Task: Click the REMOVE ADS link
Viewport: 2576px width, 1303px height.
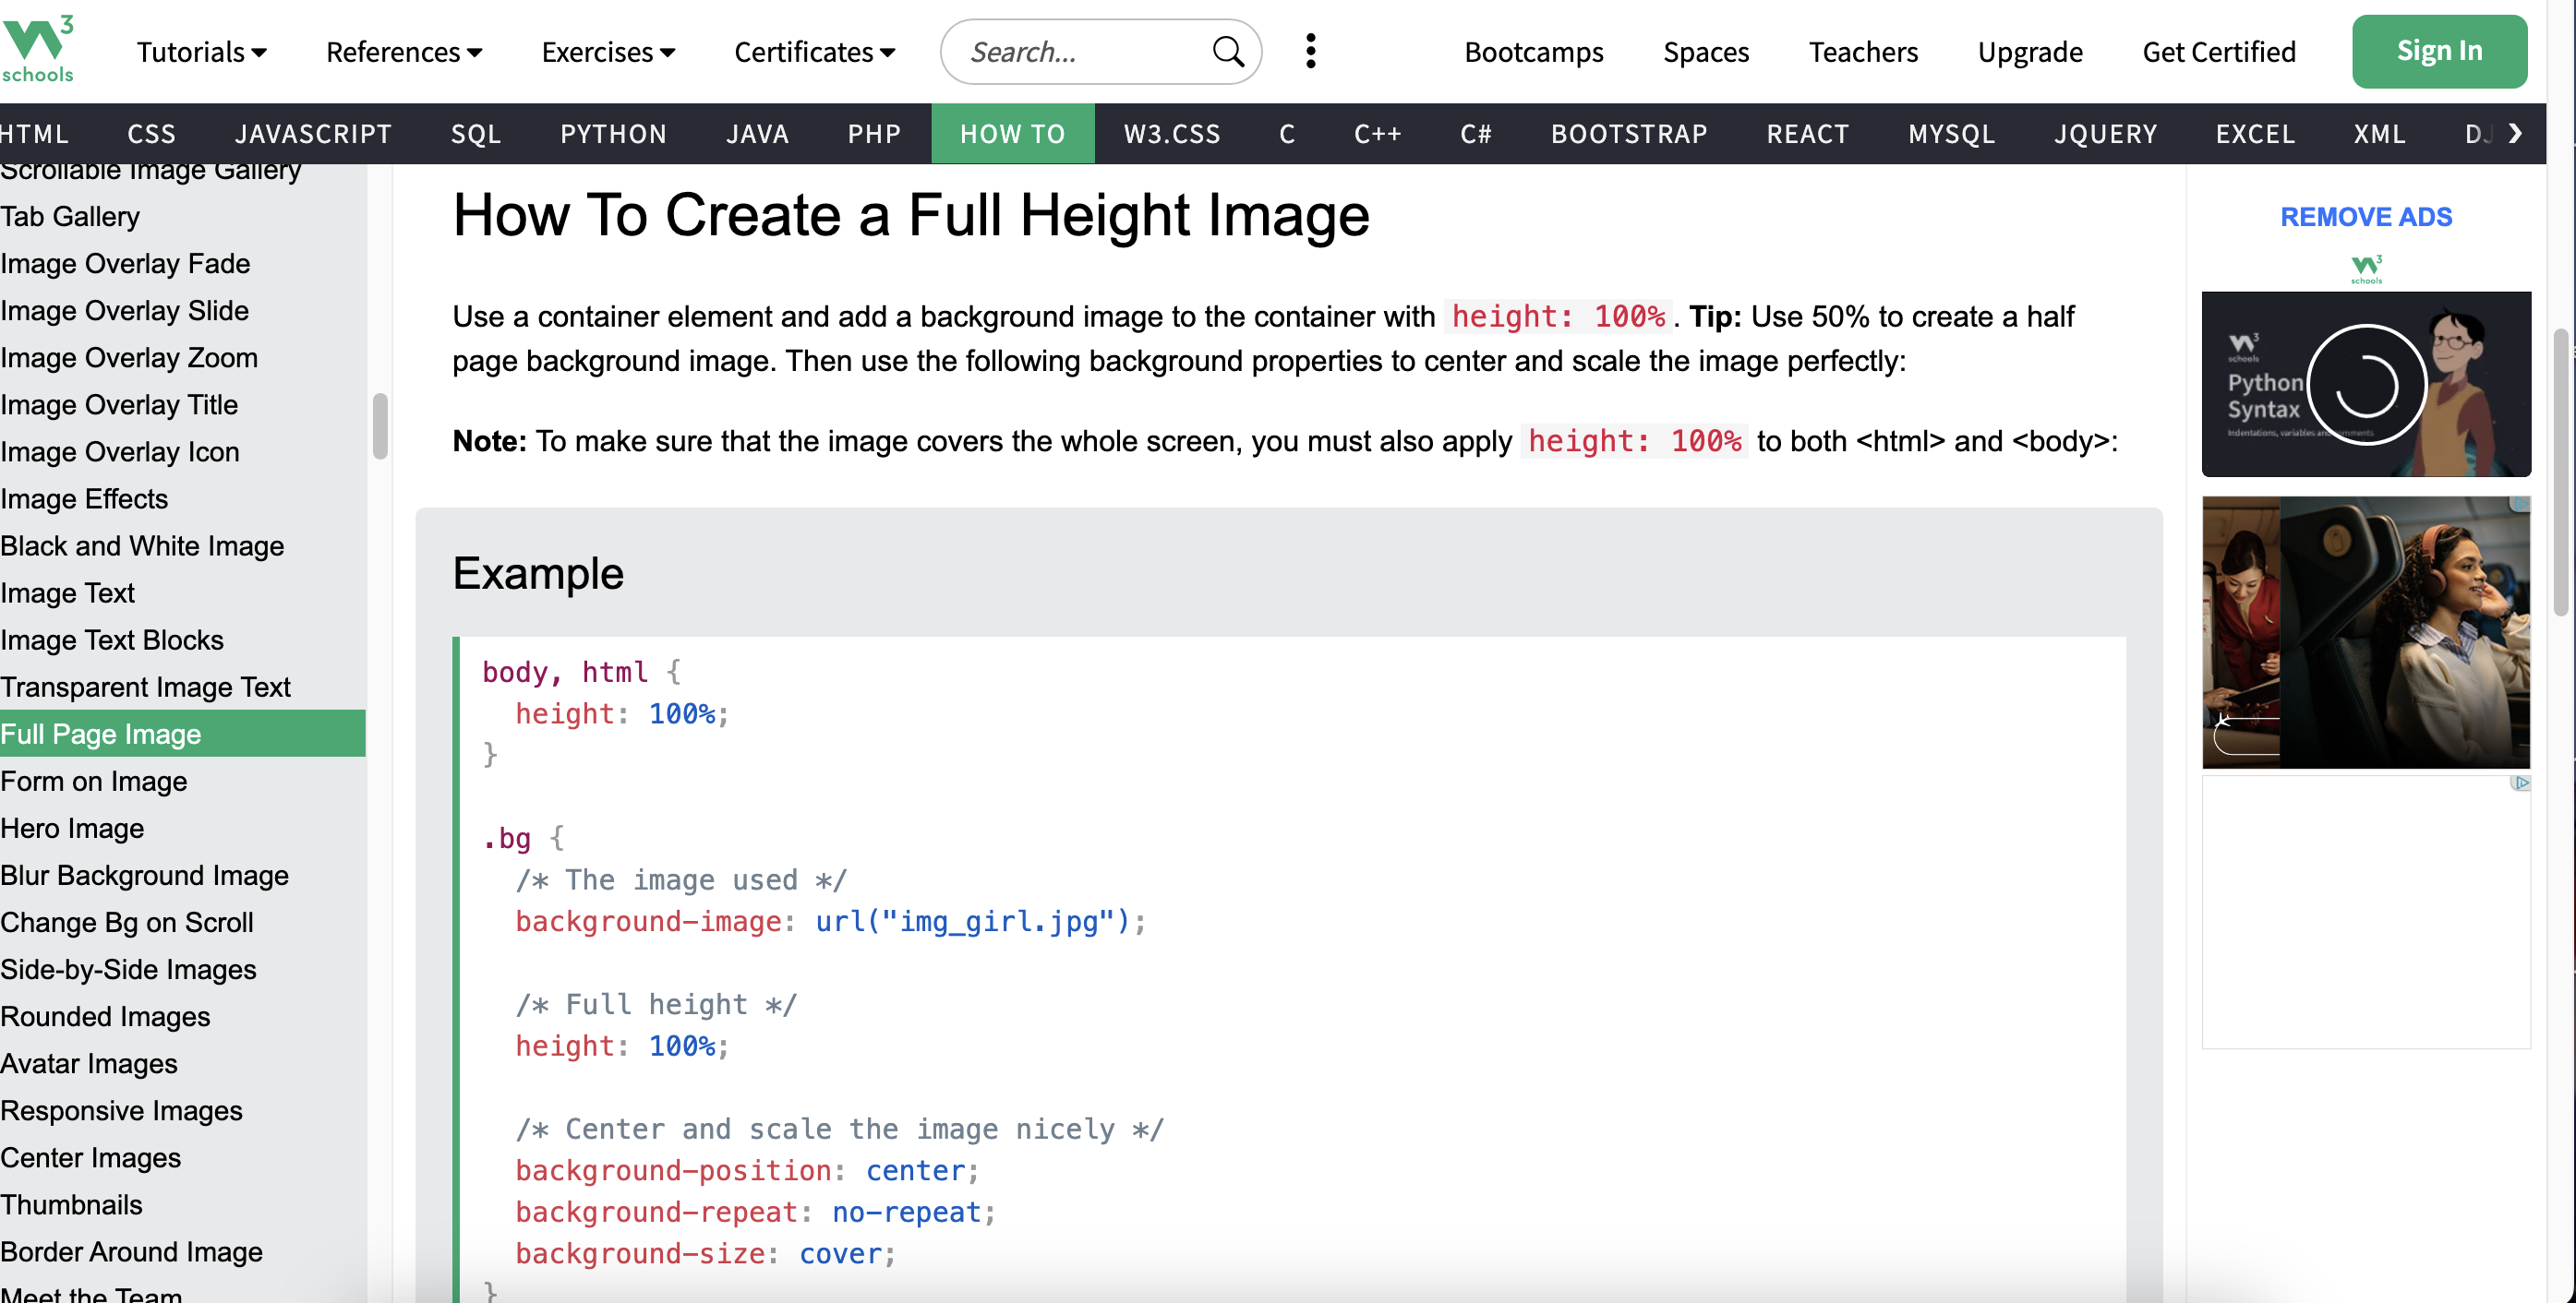Action: tap(2365, 217)
